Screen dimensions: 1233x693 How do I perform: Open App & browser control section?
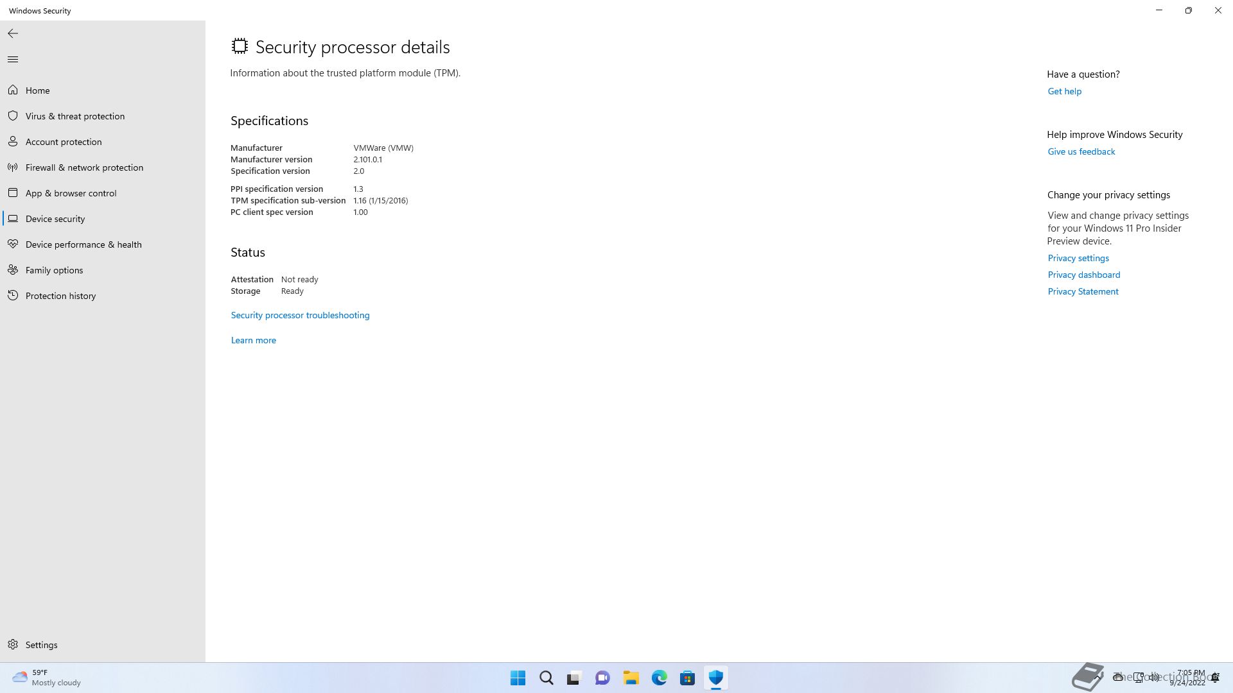tap(71, 193)
